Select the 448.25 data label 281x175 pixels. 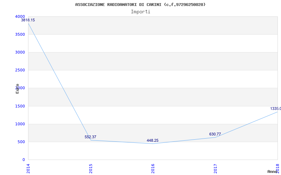(152, 141)
